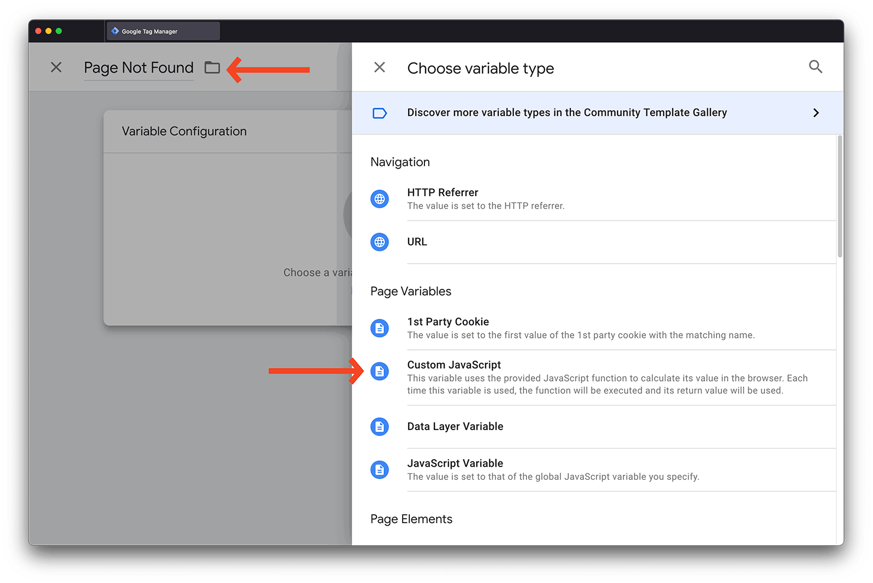873x583 pixels.
Task: Close the Page Not Found variable editor
Action: (56, 67)
